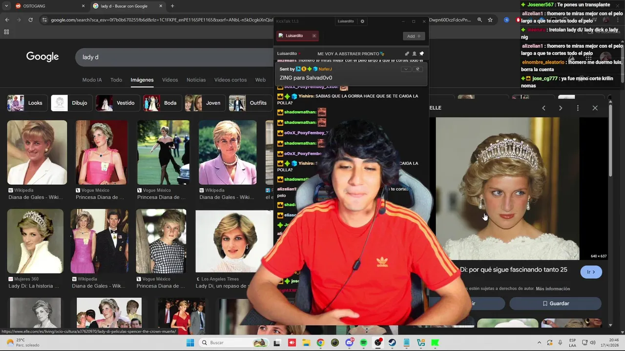Click taskbar Buscar search box
This screenshot has width=625, height=351.
(233, 343)
